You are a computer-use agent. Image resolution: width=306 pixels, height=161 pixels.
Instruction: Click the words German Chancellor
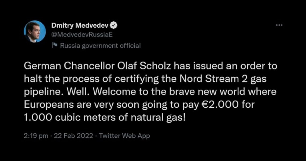(x=69, y=66)
